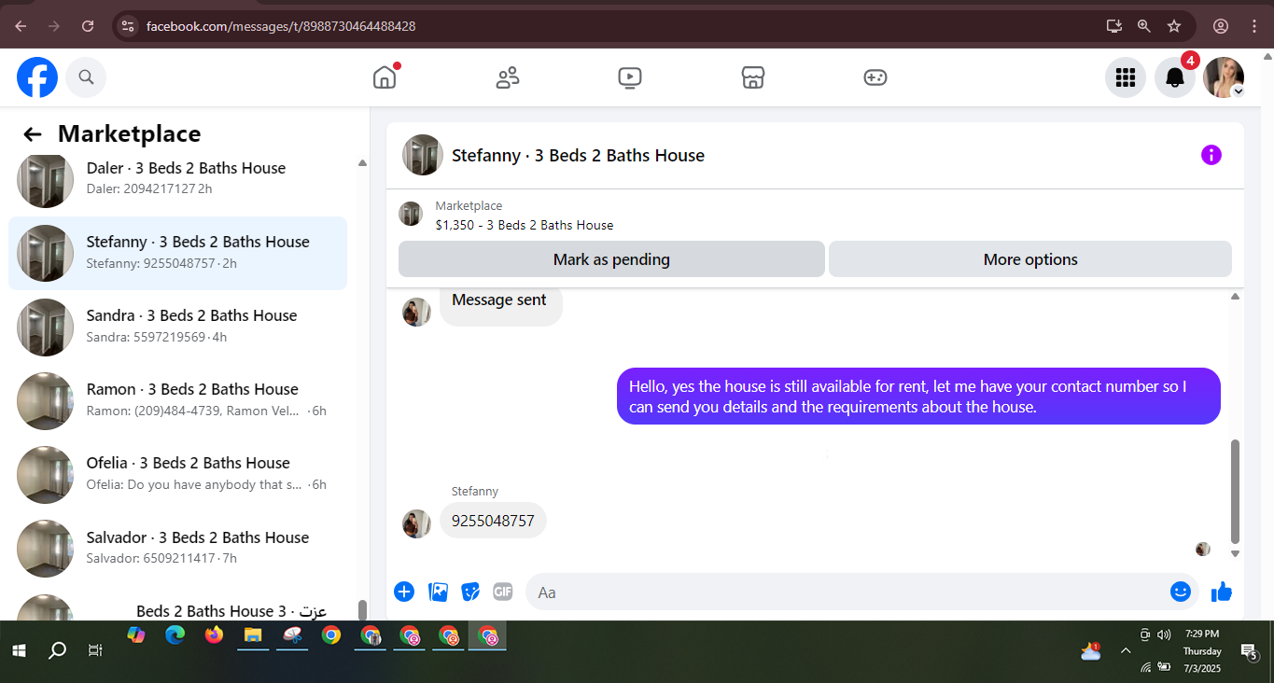Open Ofelia 3 Beds 2 Baths House chat

click(x=177, y=474)
